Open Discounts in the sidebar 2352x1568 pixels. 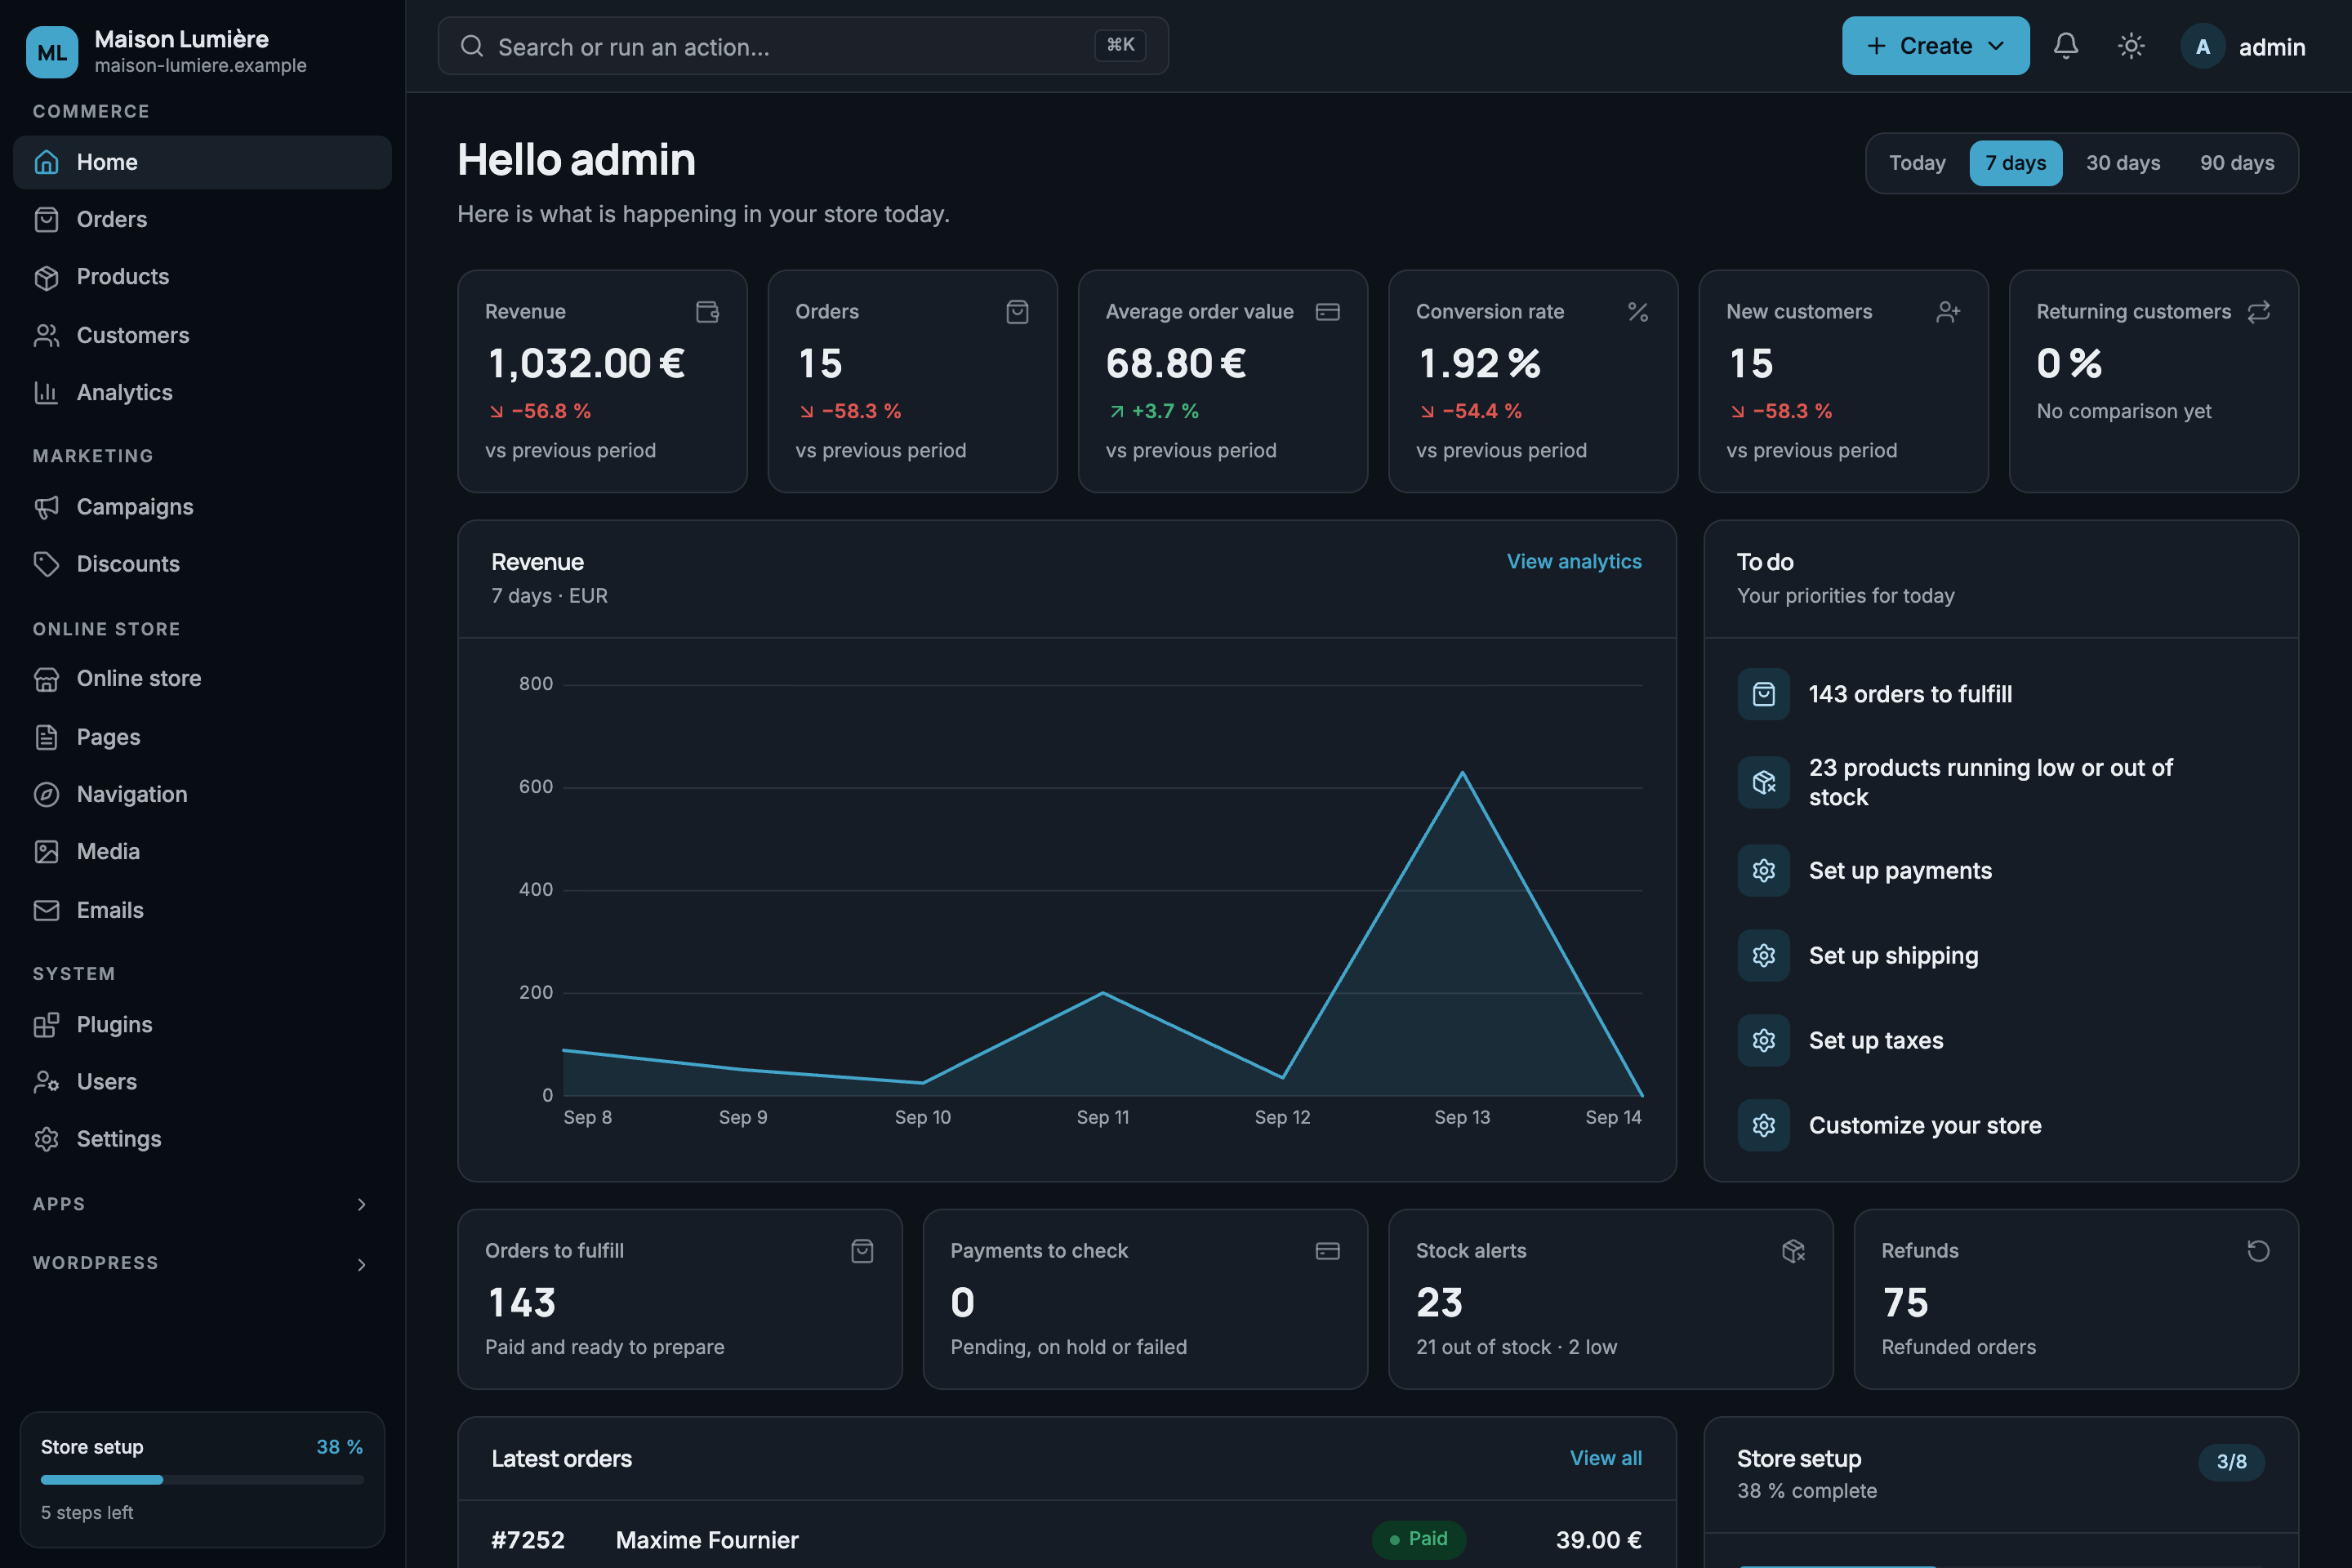click(x=202, y=564)
